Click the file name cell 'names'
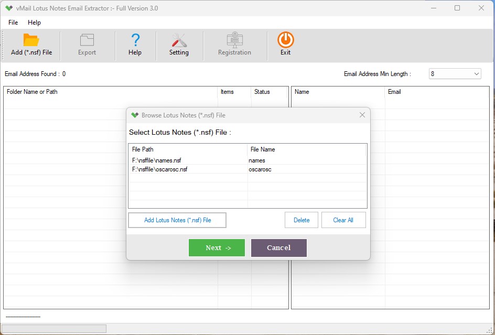The image size is (495, 335). (x=257, y=160)
